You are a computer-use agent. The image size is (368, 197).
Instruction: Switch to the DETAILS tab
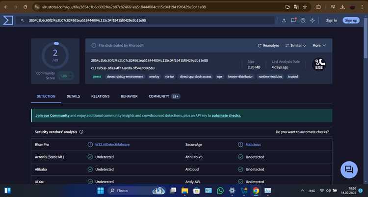(x=73, y=96)
